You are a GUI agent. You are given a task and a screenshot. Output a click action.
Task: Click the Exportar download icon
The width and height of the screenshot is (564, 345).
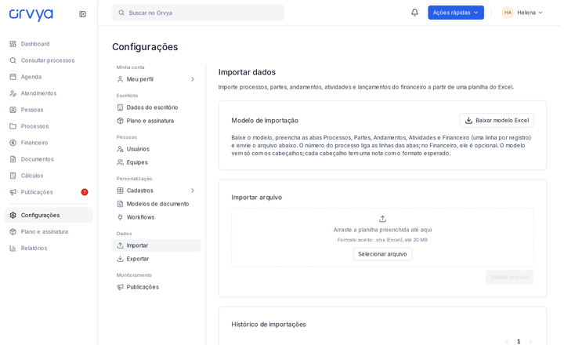click(120, 259)
